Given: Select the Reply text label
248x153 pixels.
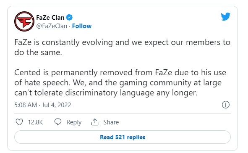Looking at the screenshot, I should [74, 122].
